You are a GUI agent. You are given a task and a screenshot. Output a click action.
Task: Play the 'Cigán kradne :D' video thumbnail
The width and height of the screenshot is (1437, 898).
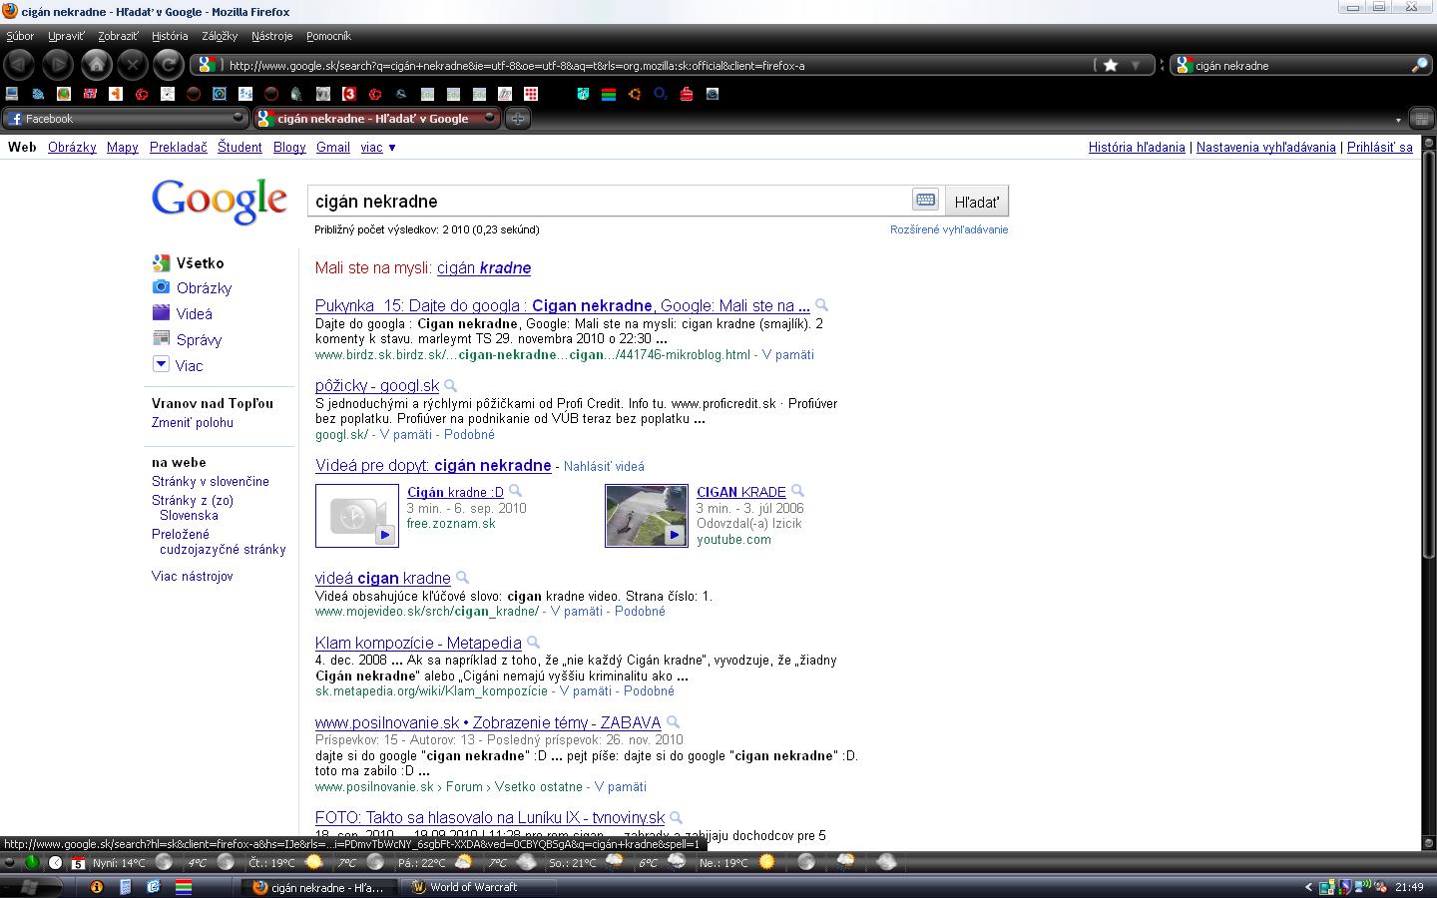pos(357,516)
